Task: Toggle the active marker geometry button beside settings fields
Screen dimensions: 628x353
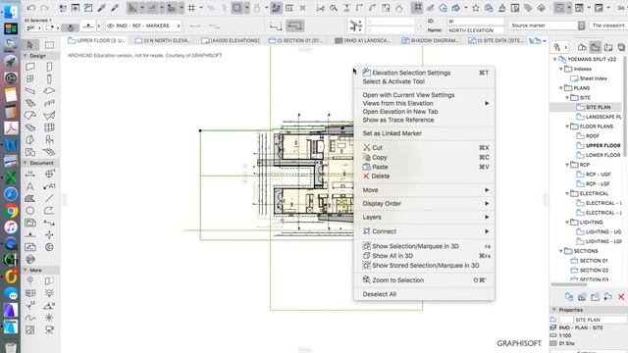Action: pos(294,26)
